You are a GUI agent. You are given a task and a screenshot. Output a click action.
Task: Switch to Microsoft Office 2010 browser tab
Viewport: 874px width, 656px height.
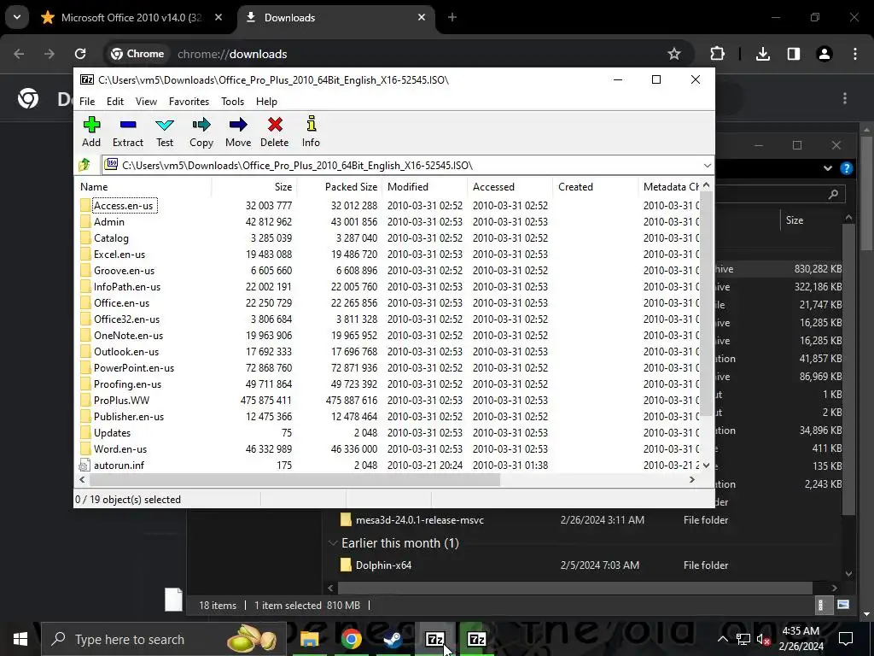click(x=132, y=18)
